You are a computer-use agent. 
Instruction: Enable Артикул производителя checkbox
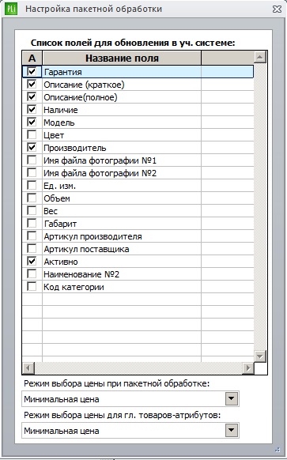point(32,236)
